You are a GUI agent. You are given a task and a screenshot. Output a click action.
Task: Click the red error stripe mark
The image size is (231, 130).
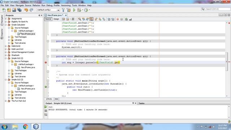(x=229, y=62)
